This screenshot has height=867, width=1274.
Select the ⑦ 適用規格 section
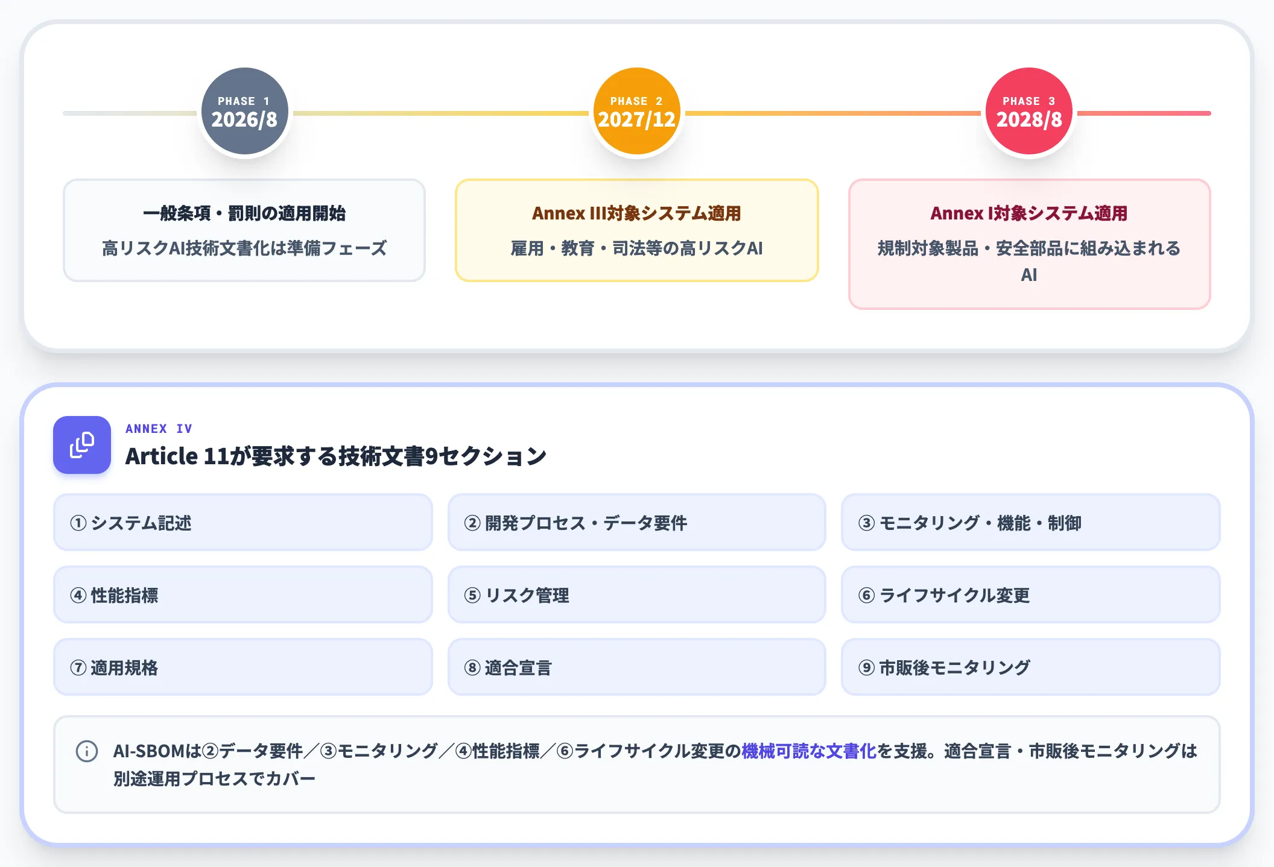(243, 667)
